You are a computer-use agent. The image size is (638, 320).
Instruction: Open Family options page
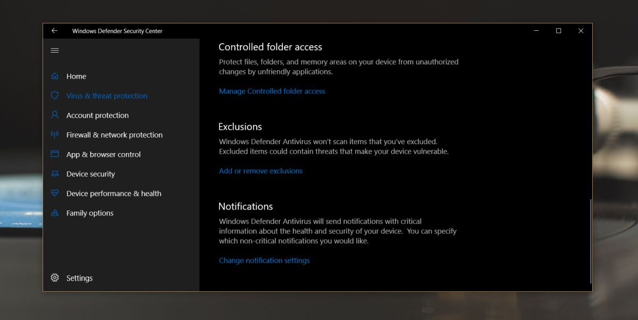click(x=90, y=213)
